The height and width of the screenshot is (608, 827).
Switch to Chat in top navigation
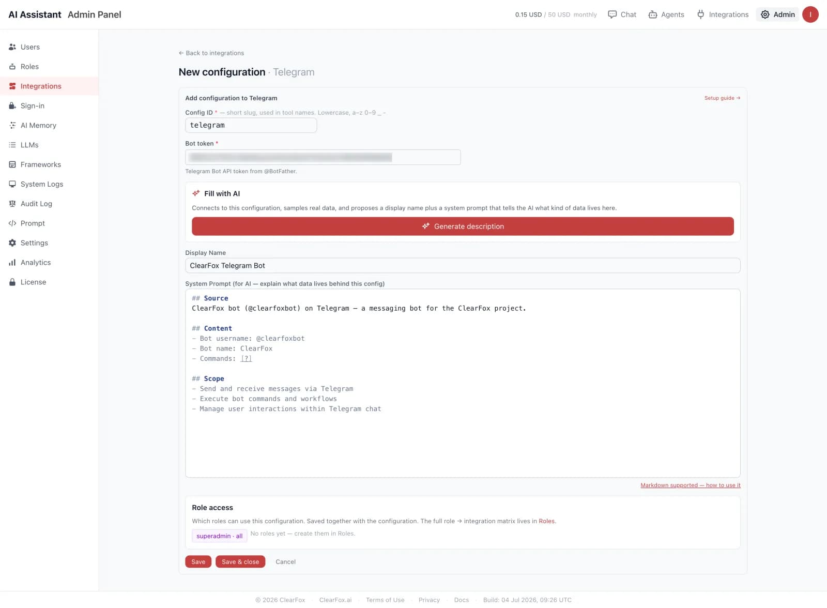tap(622, 14)
